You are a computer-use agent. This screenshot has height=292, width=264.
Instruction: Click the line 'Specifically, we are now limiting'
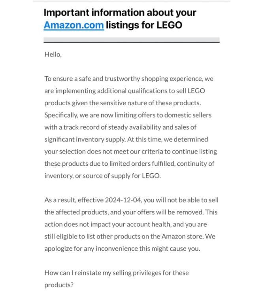click(128, 115)
